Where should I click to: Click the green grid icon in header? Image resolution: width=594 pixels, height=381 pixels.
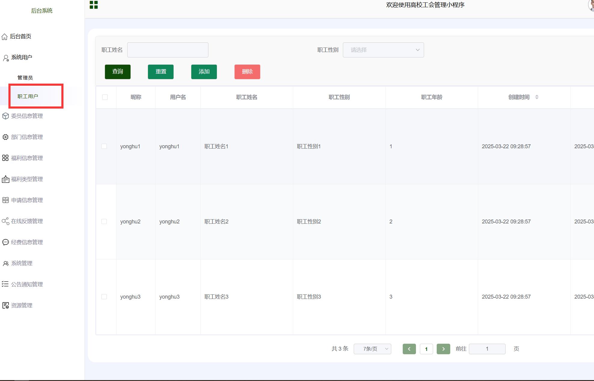pos(94,5)
